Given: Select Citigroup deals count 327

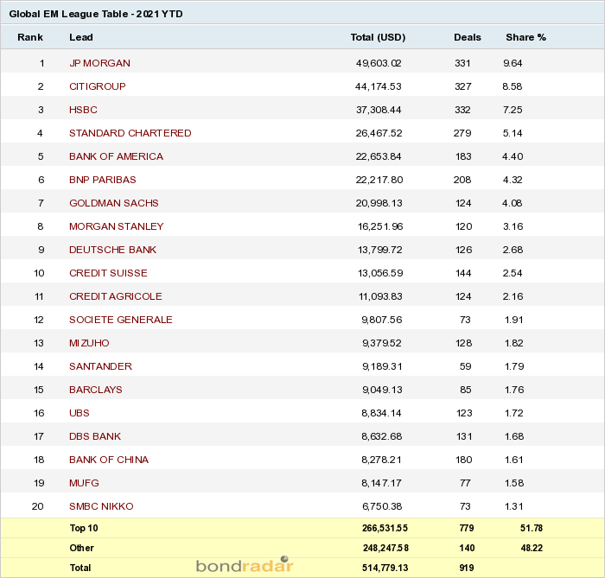Looking at the screenshot, I should pyautogui.click(x=463, y=86).
